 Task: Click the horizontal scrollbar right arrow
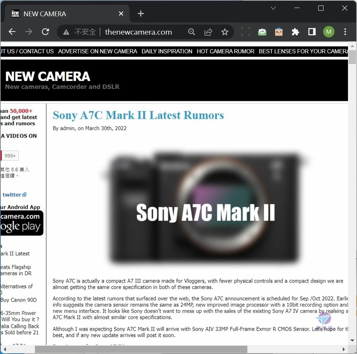343,349
